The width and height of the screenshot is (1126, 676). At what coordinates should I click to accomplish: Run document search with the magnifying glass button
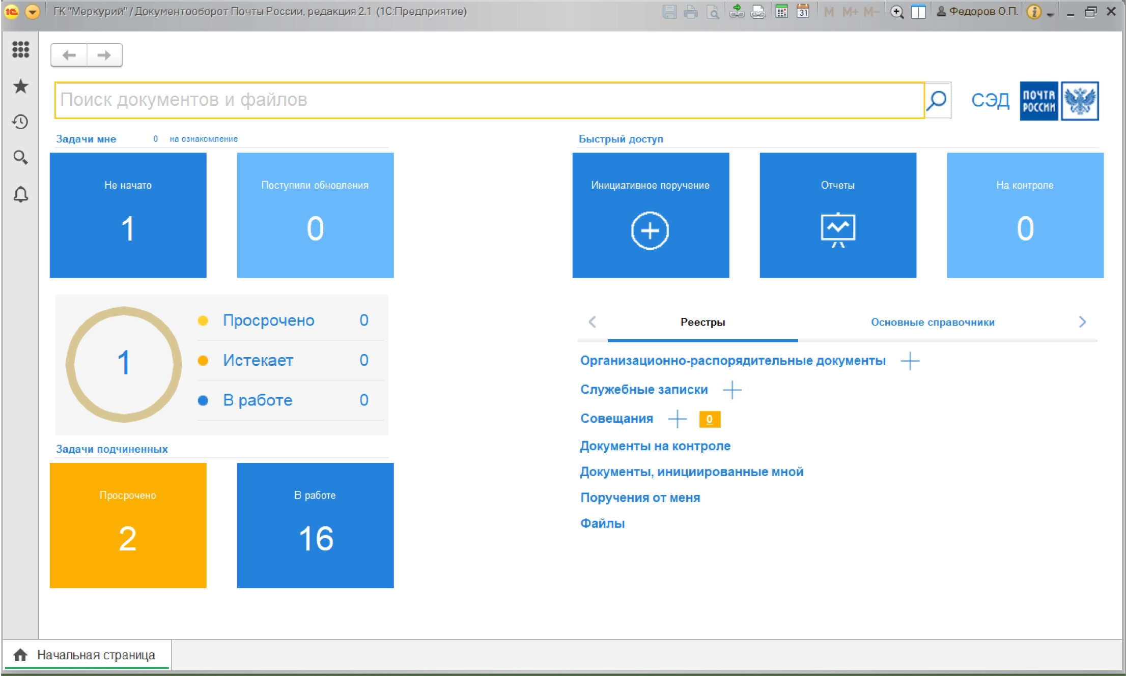tap(937, 100)
